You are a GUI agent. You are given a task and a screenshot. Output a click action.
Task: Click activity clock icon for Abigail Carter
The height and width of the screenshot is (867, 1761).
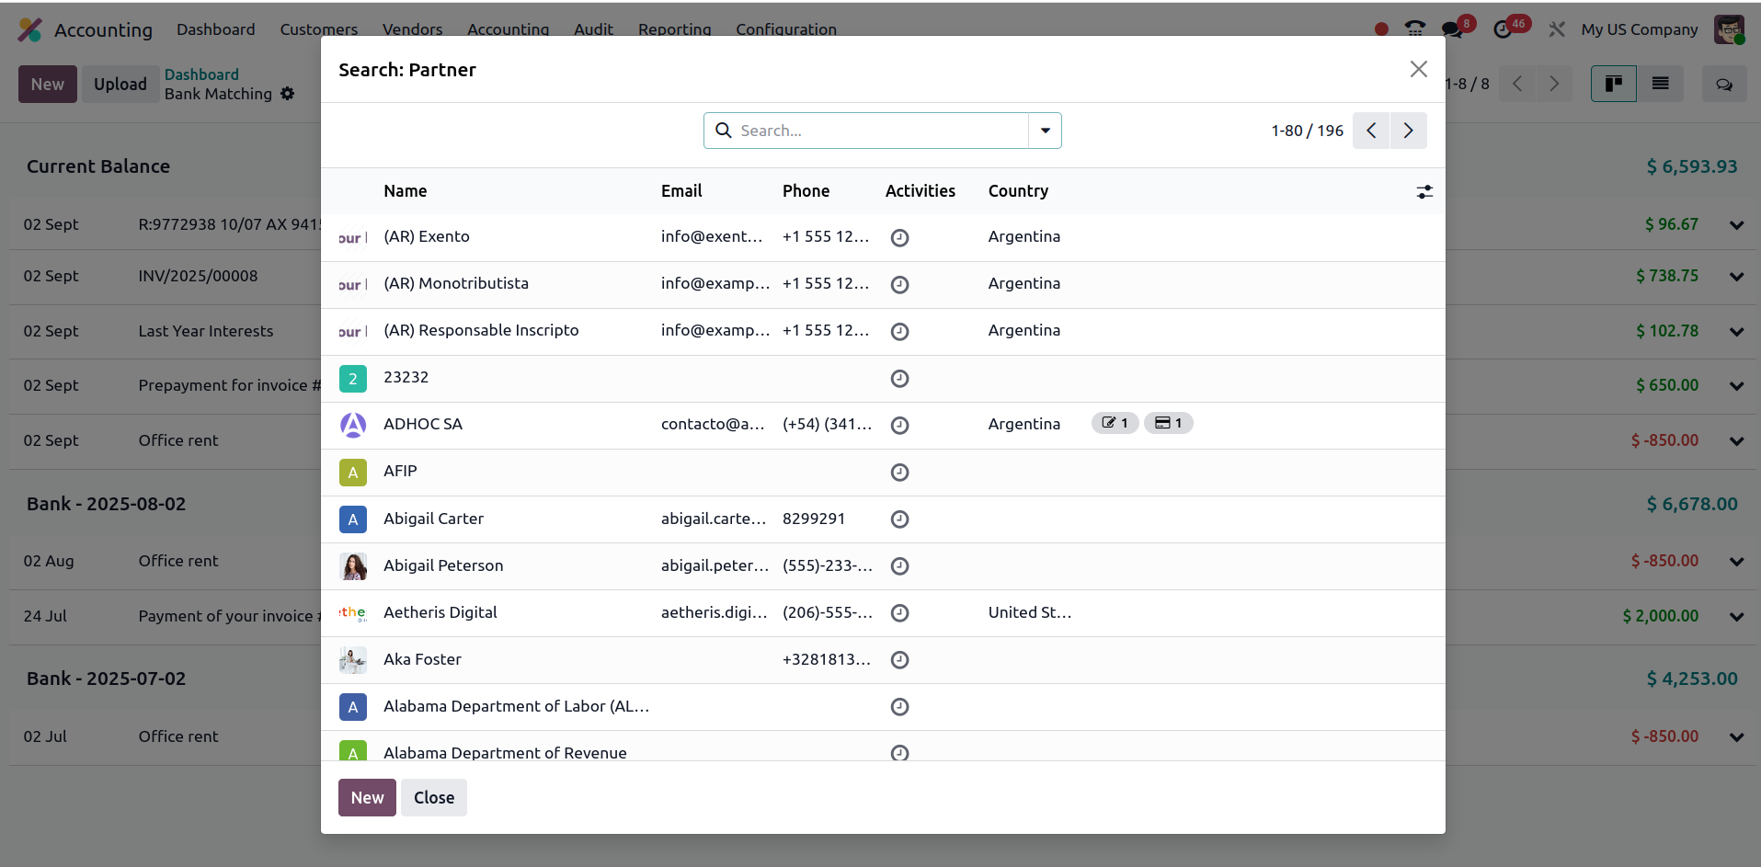[x=899, y=519]
